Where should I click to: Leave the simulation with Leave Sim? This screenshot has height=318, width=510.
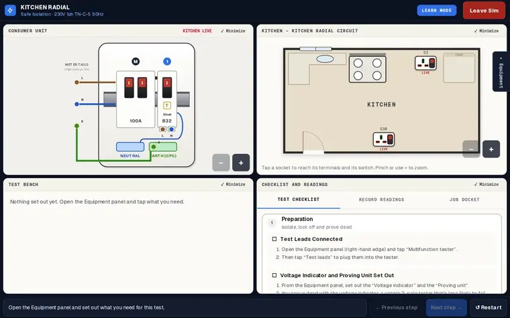pyautogui.click(x=484, y=11)
